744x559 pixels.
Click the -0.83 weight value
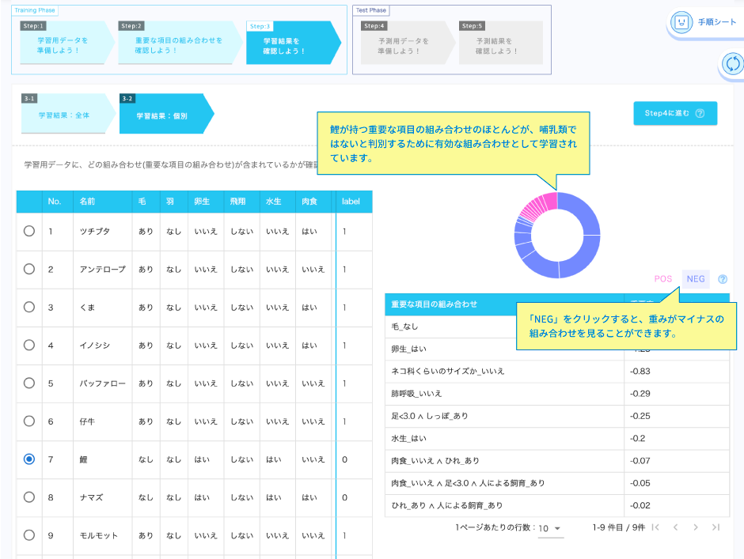(640, 372)
